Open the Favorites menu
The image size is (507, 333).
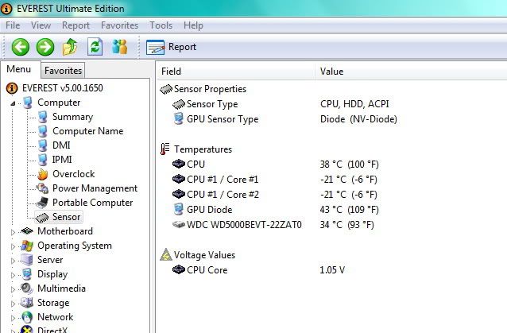(119, 25)
